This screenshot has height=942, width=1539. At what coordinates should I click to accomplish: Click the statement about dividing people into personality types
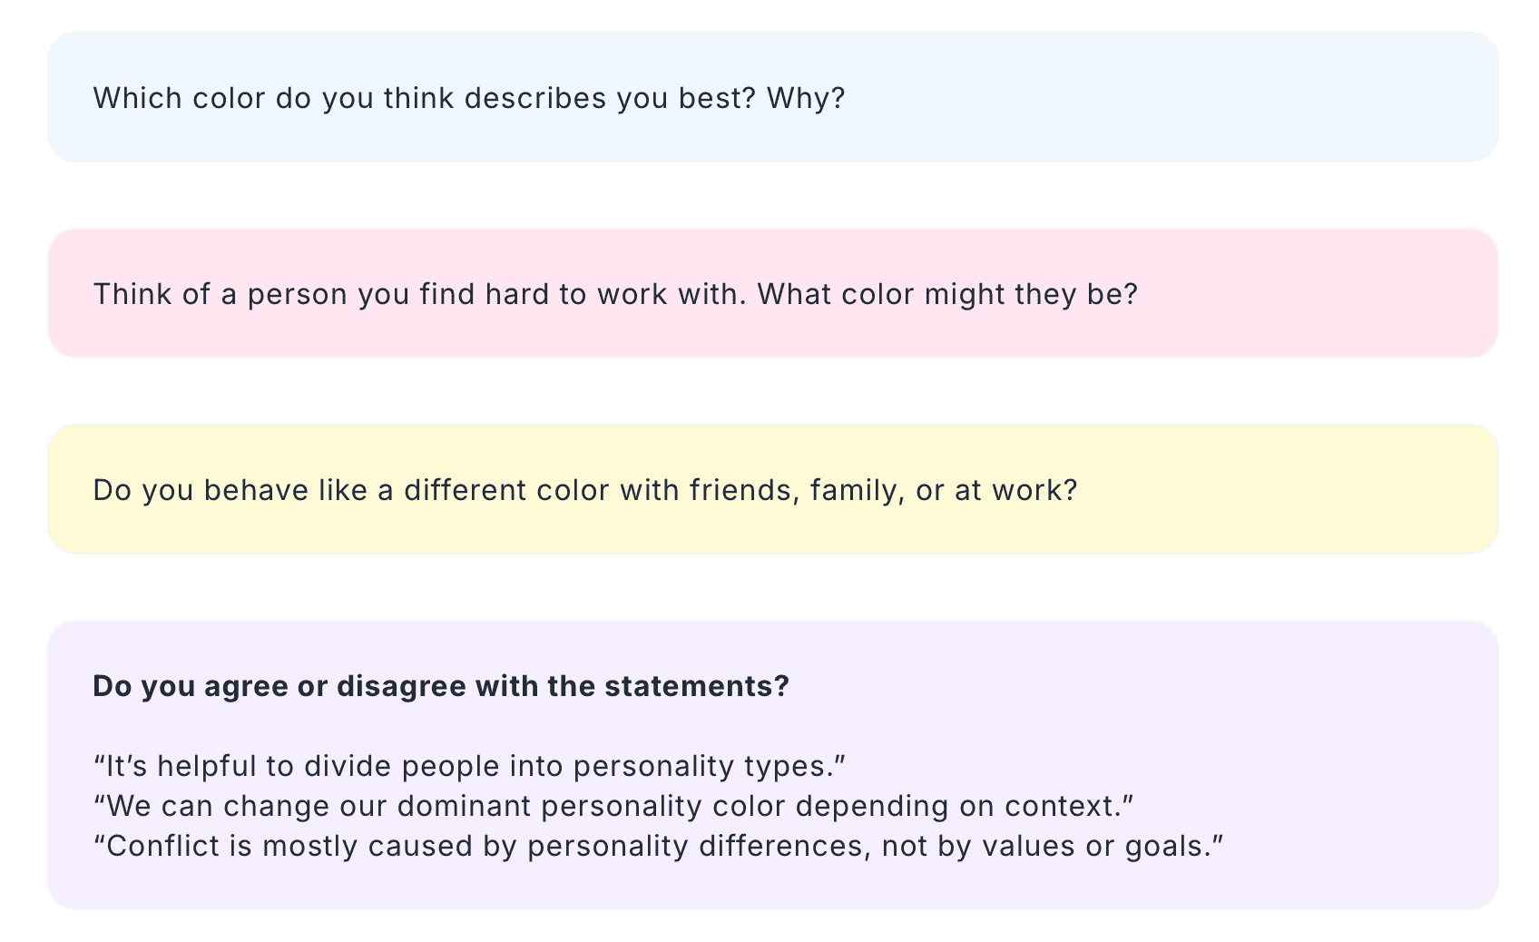pos(469,766)
